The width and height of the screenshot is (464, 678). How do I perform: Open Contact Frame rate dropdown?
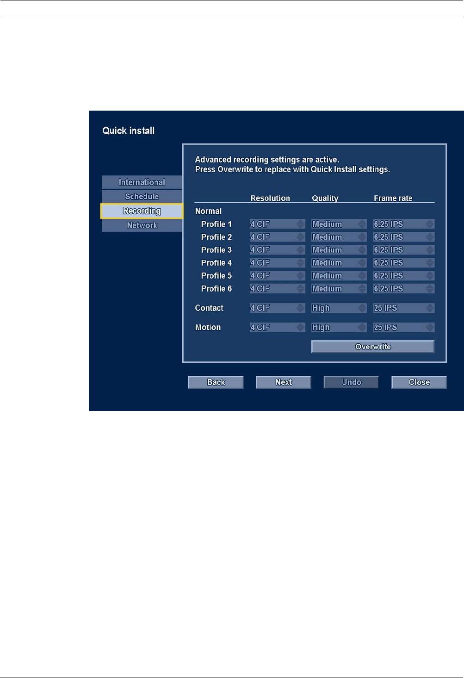pos(404,308)
